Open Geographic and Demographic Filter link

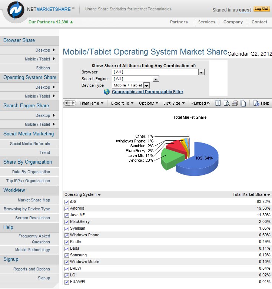[x=147, y=92]
